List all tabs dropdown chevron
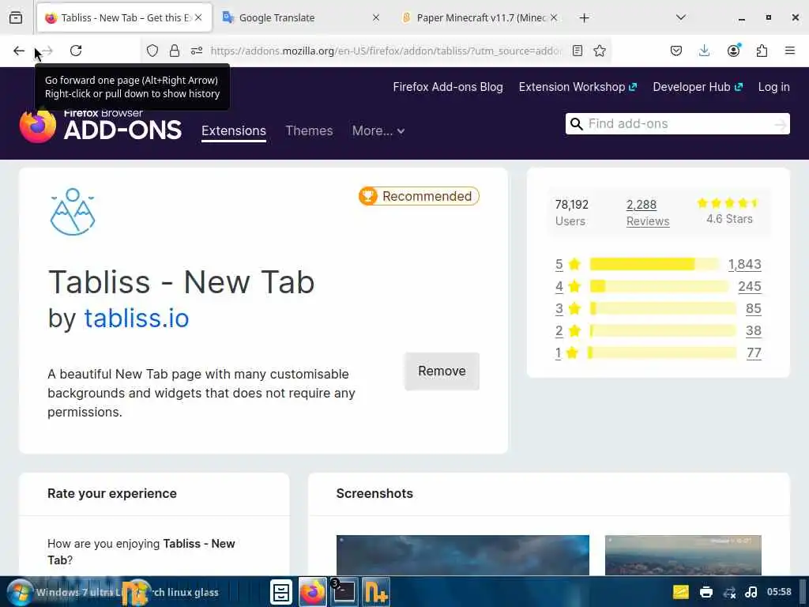This screenshot has width=809, height=607. coord(680,17)
